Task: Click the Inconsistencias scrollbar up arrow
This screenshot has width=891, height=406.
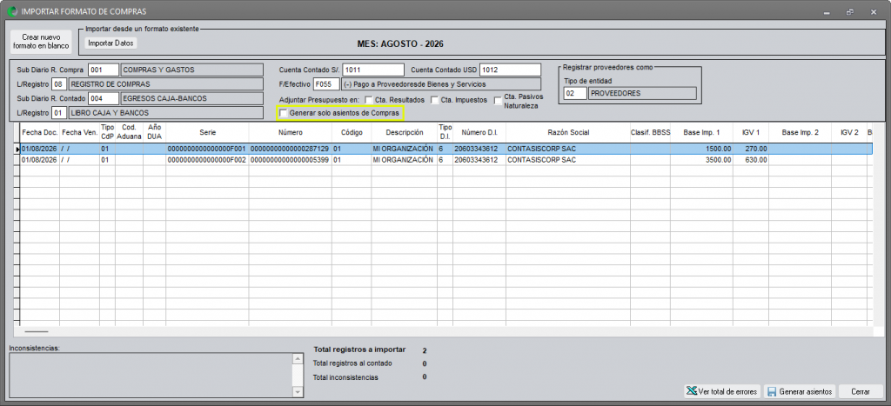Action: coord(297,359)
